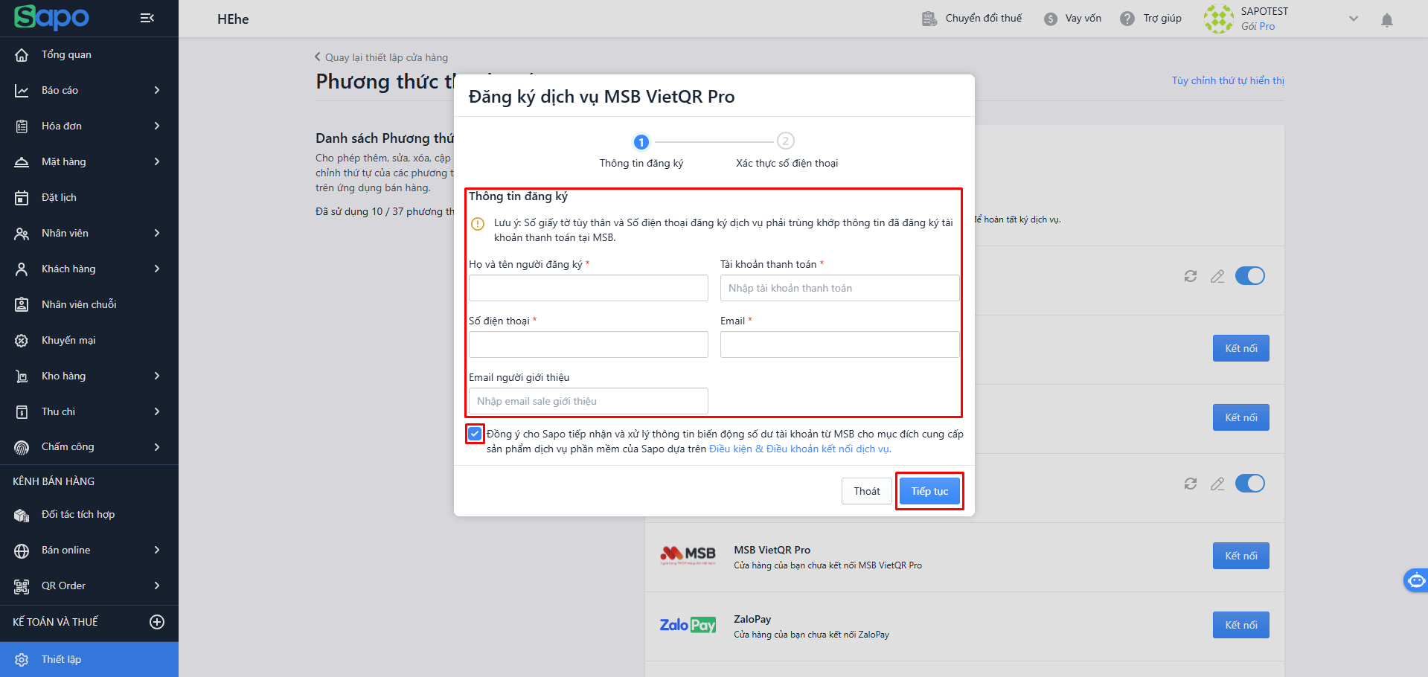Click the Vay vốn coin icon
The image size is (1428, 677).
pyautogui.click(x=1051, y=19)
